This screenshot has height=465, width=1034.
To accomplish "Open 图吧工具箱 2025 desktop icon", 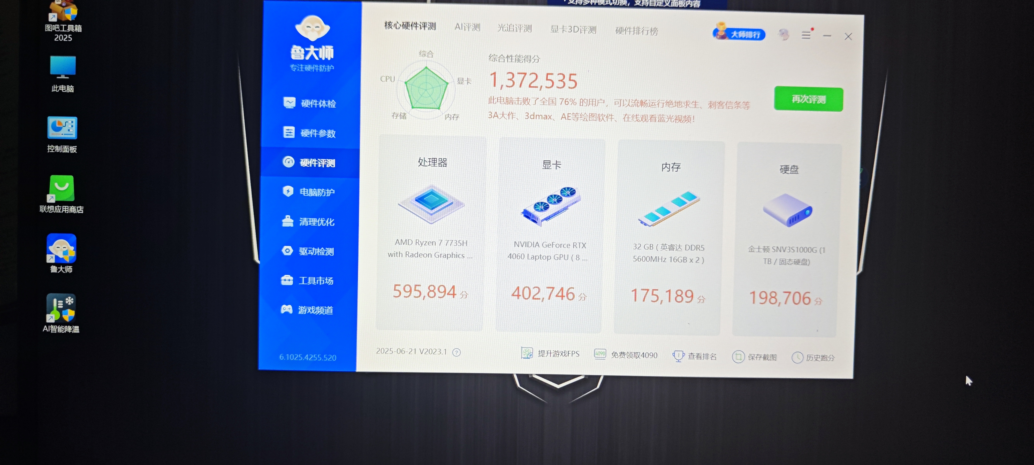I will 63,20.
